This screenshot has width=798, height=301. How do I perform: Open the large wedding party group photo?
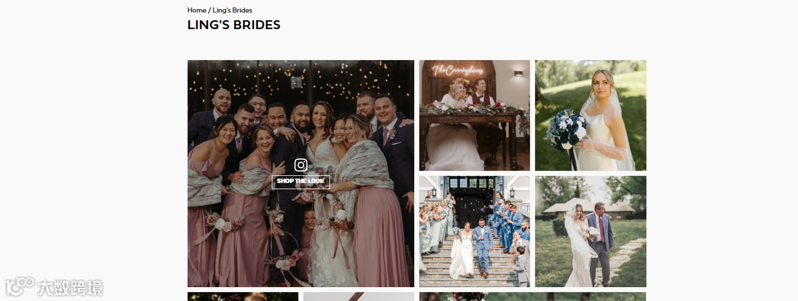301,173
